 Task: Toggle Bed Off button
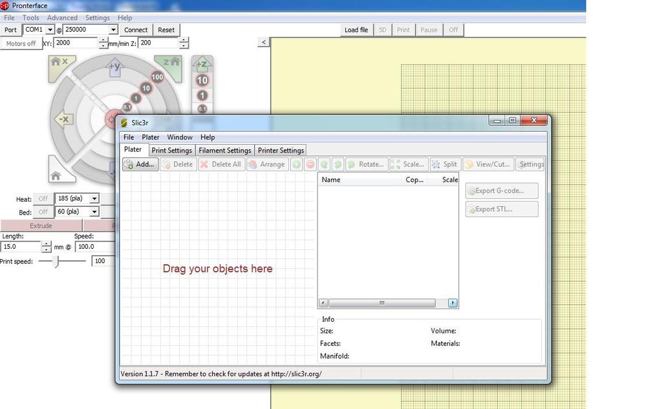[x=43, y=212]
